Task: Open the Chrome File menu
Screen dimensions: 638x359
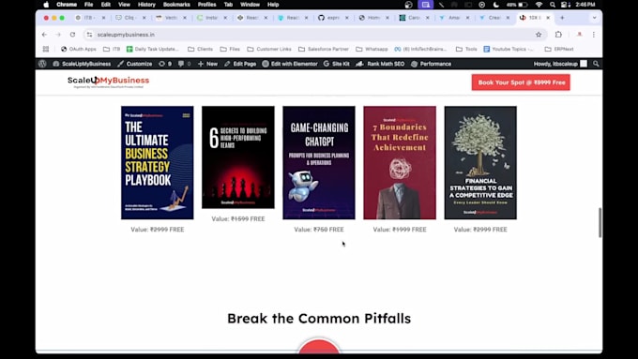Action: tap(89, 5)
